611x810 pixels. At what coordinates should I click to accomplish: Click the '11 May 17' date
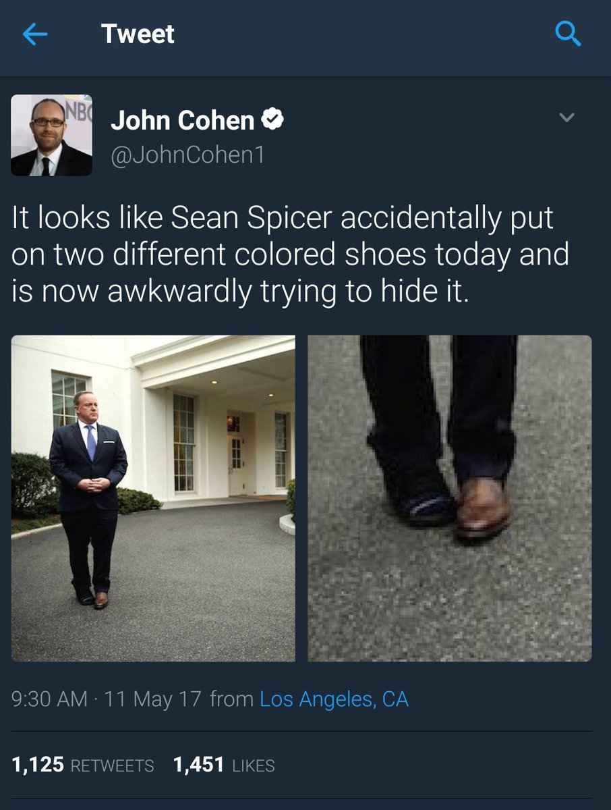point(153,699)
